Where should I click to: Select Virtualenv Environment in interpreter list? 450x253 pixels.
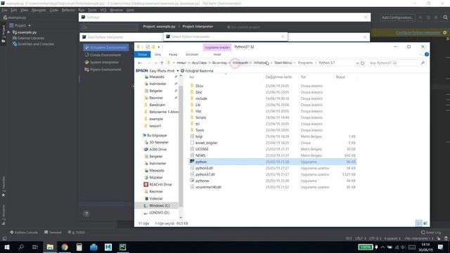(105, 48)
